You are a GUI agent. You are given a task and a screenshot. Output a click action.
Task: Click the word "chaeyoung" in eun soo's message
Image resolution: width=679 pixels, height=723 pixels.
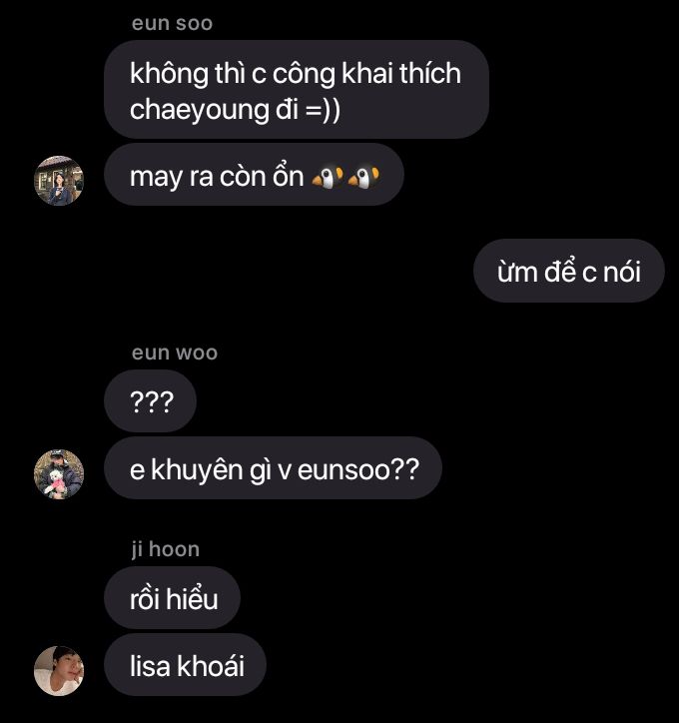199,111
